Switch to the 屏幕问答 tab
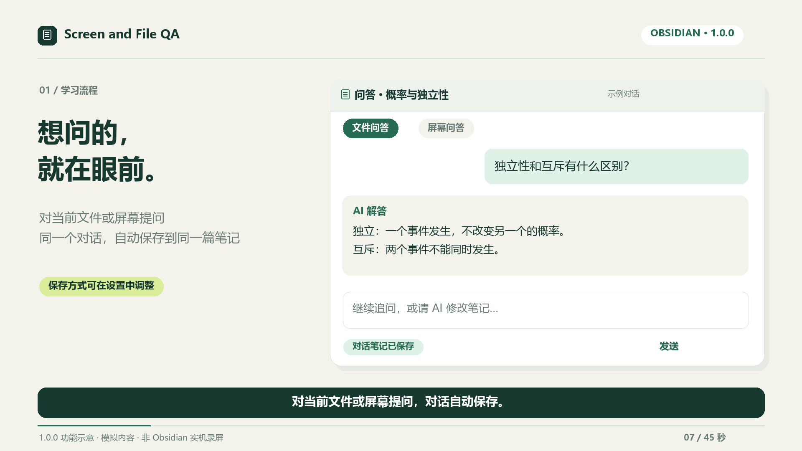The width and height of the screenshot is (802, 451). tap(446, 128)
